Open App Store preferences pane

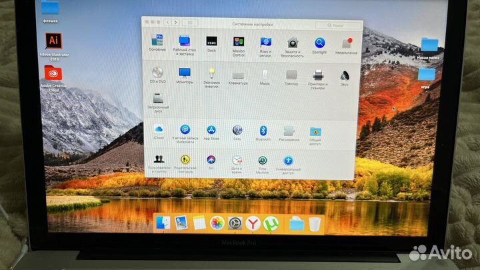(211, 130)
